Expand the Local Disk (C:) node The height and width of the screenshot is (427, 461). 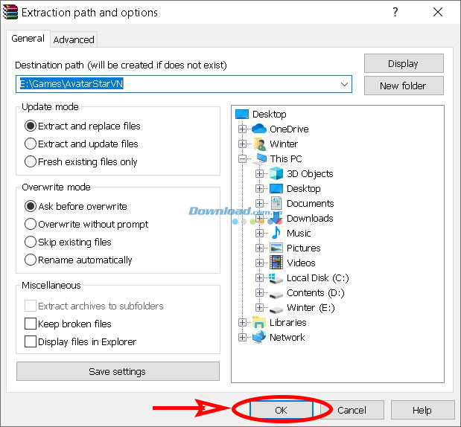pyautogui.click(x=259, y=277)
